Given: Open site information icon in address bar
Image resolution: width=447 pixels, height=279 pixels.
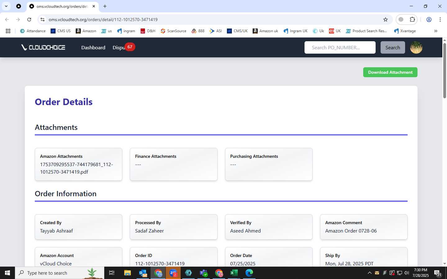Looking at the screenshot, I should tap(43, 20).
